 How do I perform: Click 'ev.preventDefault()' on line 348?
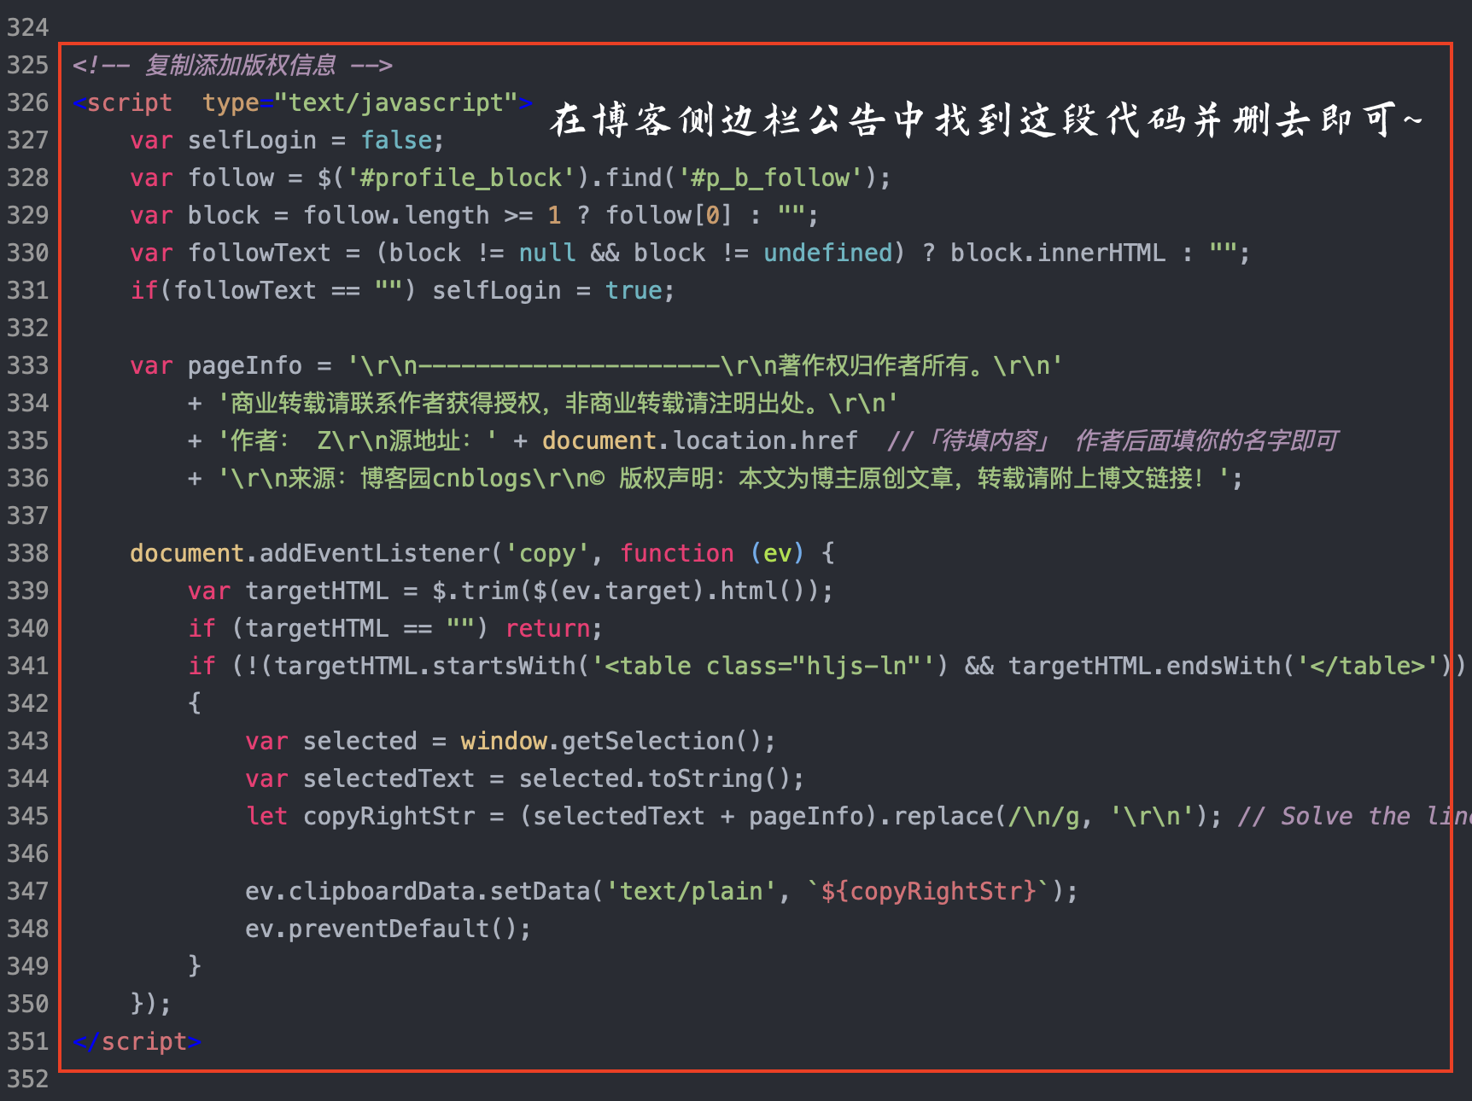(382, 929)
